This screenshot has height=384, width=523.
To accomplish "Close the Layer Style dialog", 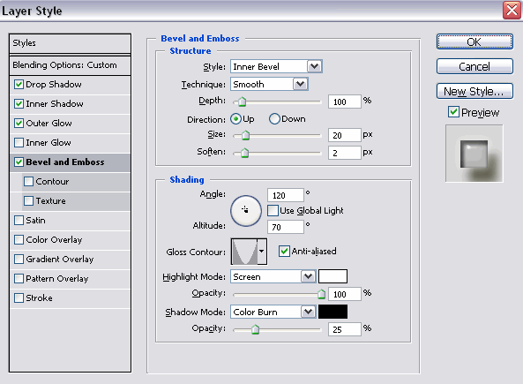I will [512, 11].
